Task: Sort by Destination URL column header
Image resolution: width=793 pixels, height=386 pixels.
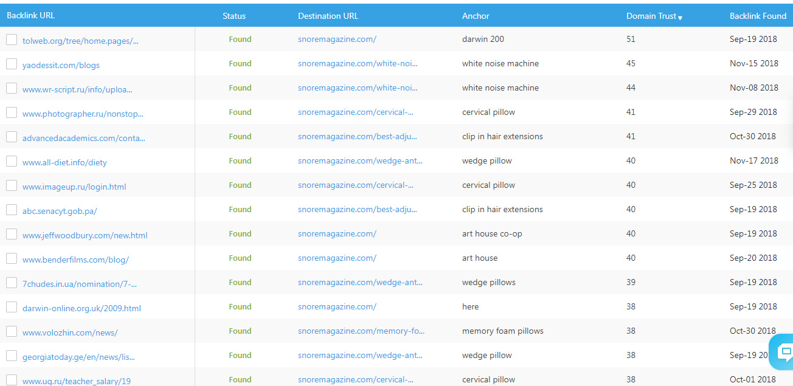Action: click(328, 16)
